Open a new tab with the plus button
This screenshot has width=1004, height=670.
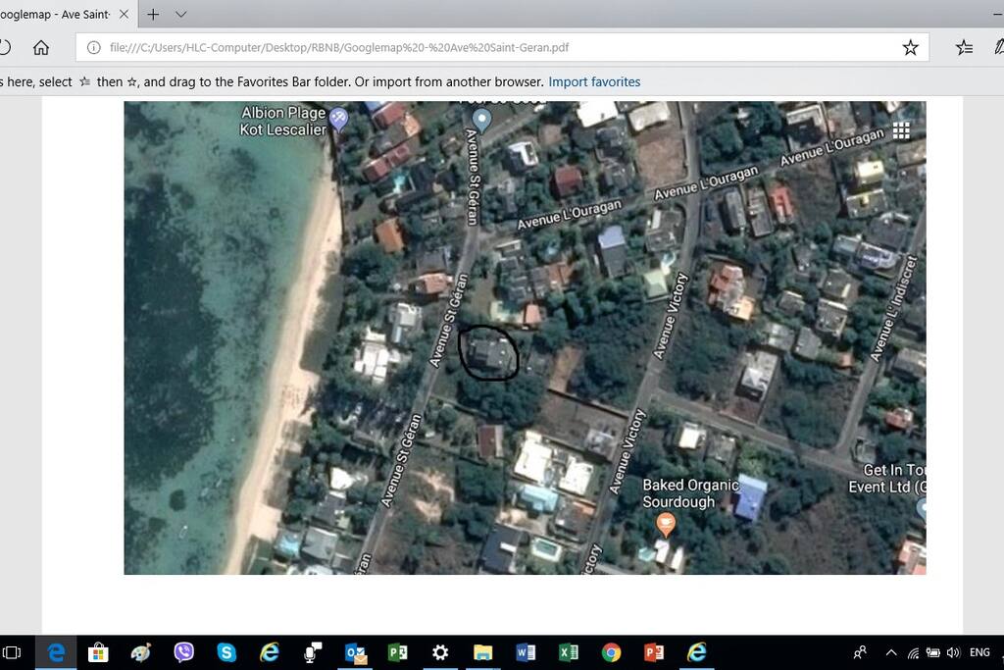(x=153, y=14)
